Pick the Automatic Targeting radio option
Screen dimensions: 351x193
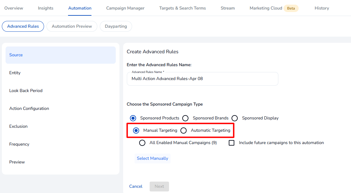(x=184, y=131)
